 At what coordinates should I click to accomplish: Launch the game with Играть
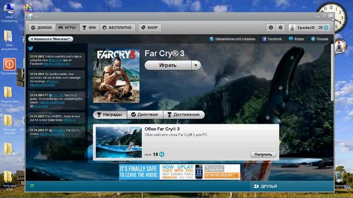168,65
